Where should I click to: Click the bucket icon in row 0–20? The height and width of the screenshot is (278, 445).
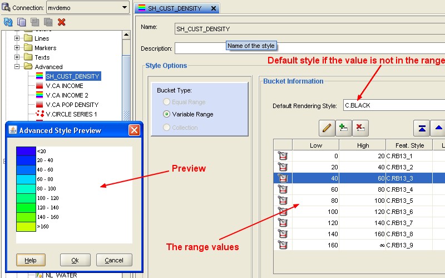coord(283,156)
